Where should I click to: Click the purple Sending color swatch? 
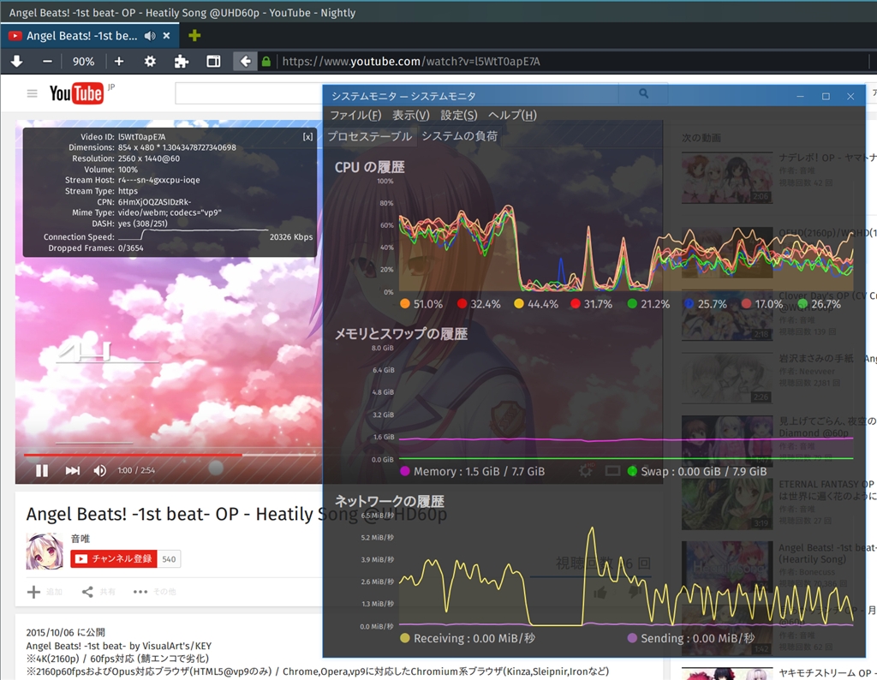(632, 638)
